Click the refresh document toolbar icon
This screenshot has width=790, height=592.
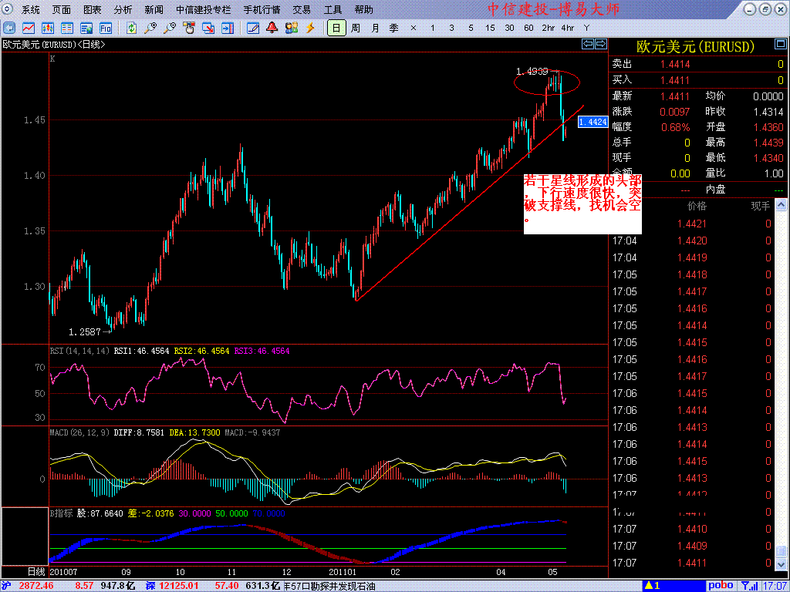pos(131,29)
